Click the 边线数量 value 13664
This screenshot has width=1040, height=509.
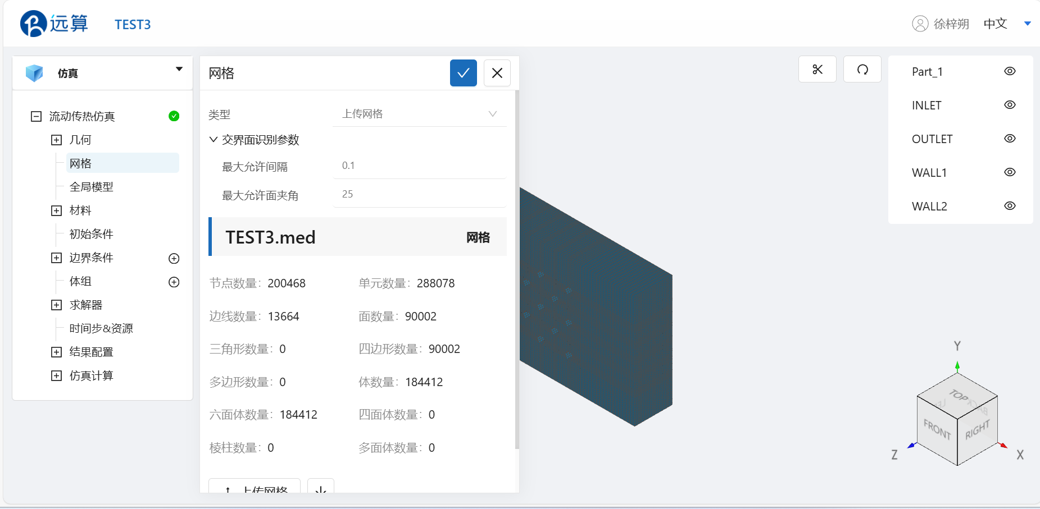click(x=284, y=317)
